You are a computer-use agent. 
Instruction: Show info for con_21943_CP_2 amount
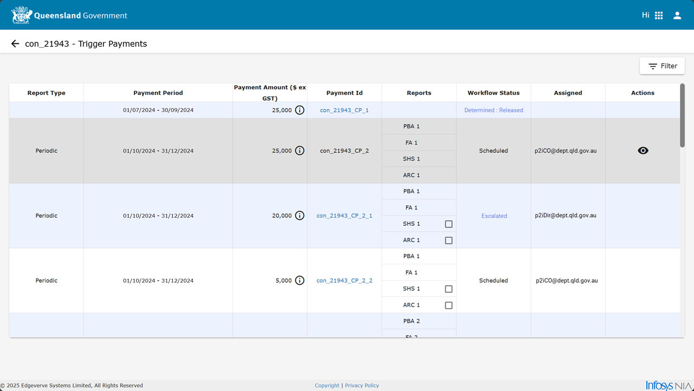point(300,151)
